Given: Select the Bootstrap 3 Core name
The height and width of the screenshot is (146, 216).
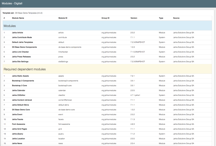Looking at the screenshot, I should click(19, 85).
